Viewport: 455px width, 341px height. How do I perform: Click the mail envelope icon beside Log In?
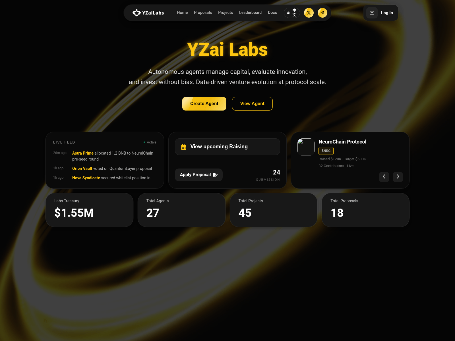pyautogui.click(x=372, y=13)
